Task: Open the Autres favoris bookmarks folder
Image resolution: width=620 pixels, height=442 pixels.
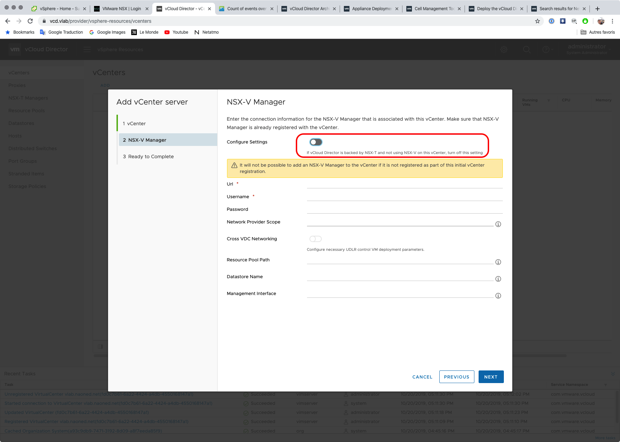Action: 598,32
